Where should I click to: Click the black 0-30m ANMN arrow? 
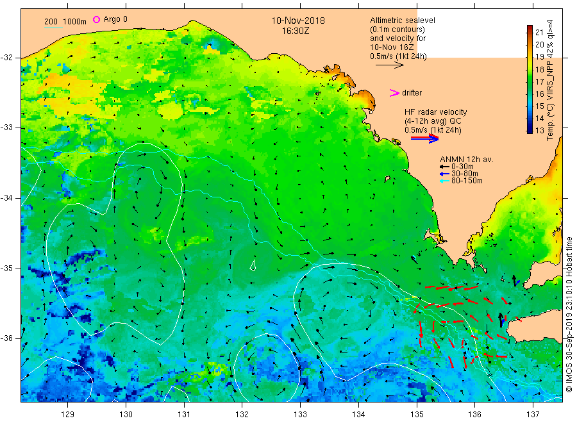point(444,167)
